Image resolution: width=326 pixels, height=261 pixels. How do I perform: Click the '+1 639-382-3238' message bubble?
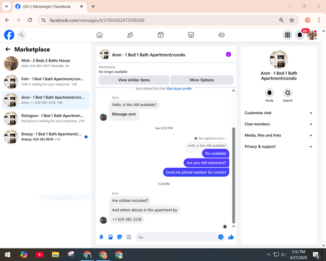pos(126,219)
